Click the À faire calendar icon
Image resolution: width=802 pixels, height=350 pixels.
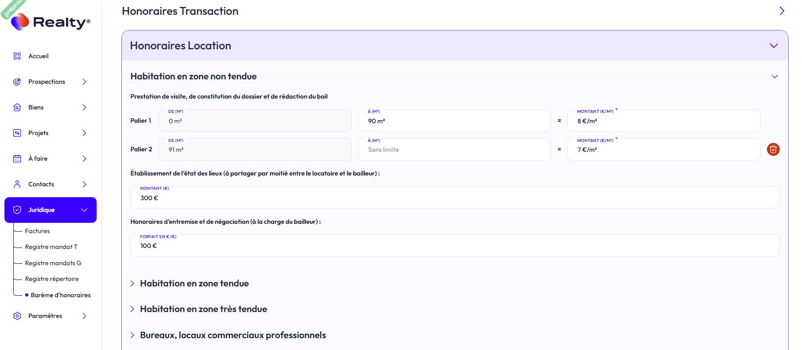[17, 159]
